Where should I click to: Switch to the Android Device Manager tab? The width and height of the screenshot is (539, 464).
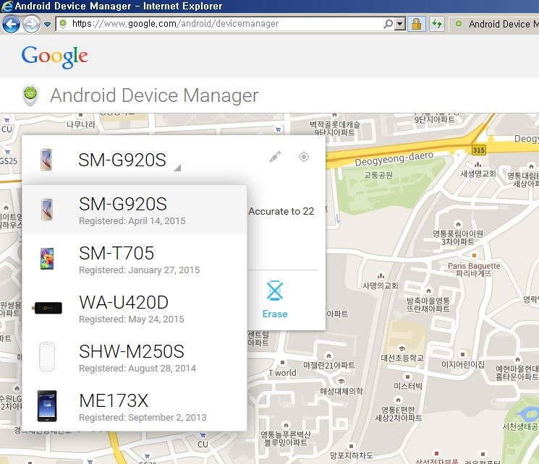coord(495,24)
